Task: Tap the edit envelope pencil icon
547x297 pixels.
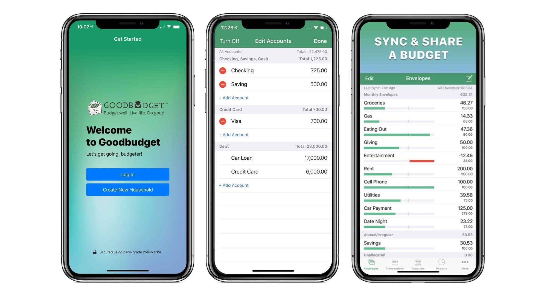Action: point(469,79)
